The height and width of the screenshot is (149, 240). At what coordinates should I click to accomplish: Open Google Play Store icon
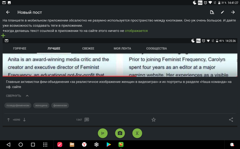tap(109, 145)
